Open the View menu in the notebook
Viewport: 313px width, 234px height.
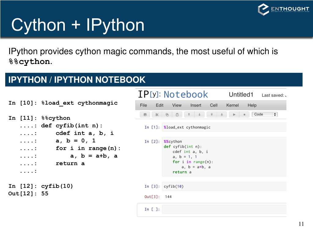tap(177, 105)
